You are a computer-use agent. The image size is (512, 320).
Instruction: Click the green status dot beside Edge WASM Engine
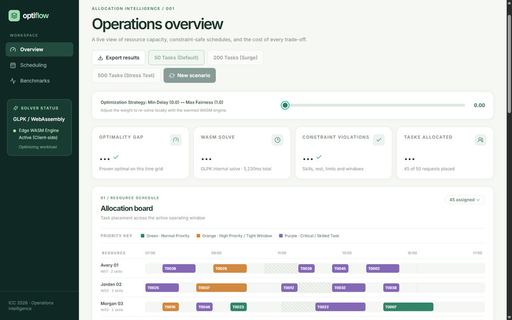[x=15, y=131]
